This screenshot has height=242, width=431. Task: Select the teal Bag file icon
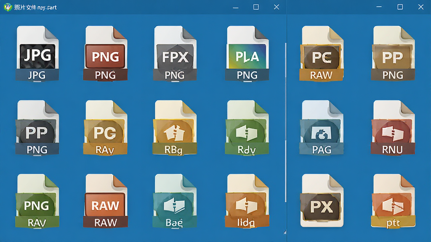click(175, 201)
